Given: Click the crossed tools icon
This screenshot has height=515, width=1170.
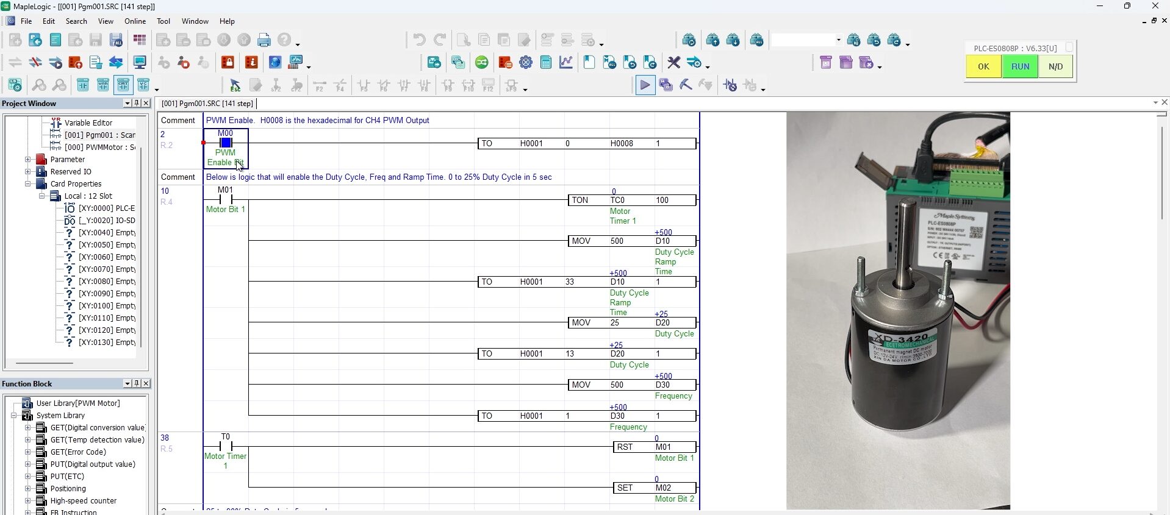Looking at the screenshot, I should tap(673, 62).
